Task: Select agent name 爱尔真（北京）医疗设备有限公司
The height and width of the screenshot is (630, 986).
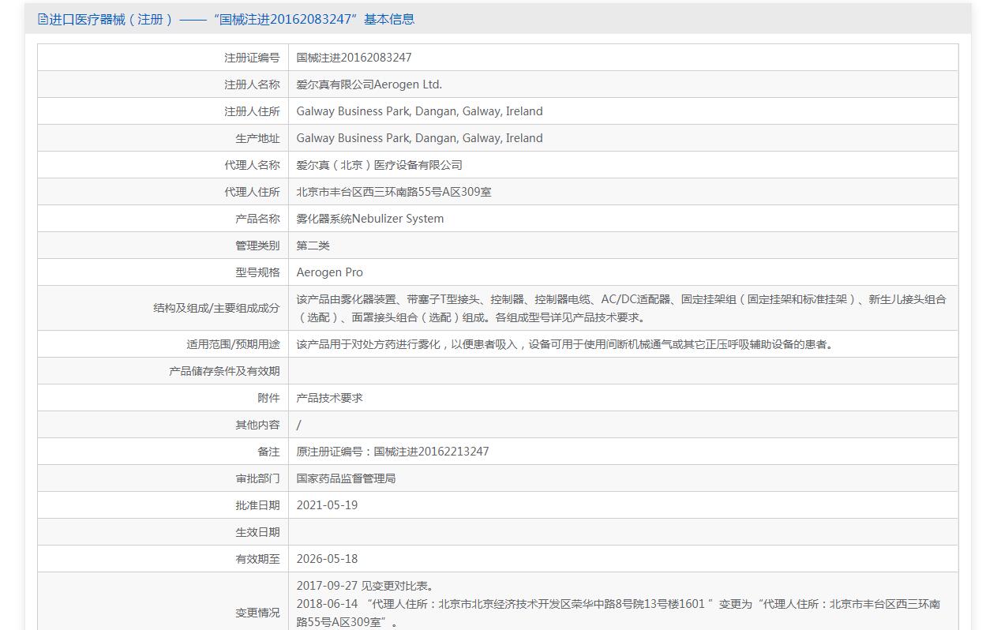Action: coord(379,165)
